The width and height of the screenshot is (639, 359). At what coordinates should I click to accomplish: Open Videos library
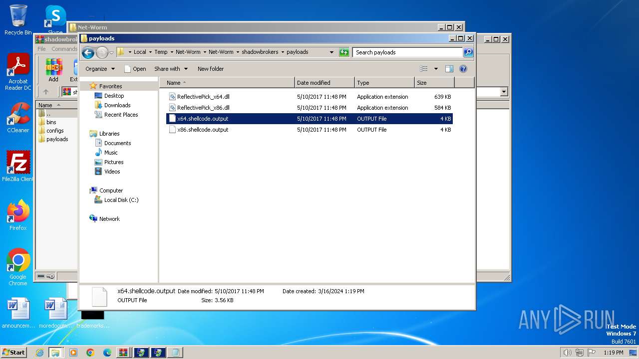pos(112,172)
